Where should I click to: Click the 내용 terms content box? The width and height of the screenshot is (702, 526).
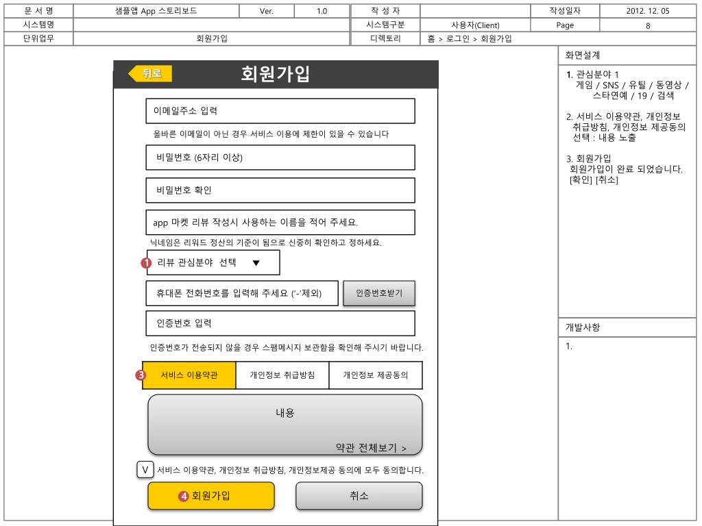pyautogui.click(x=285, y=425)
